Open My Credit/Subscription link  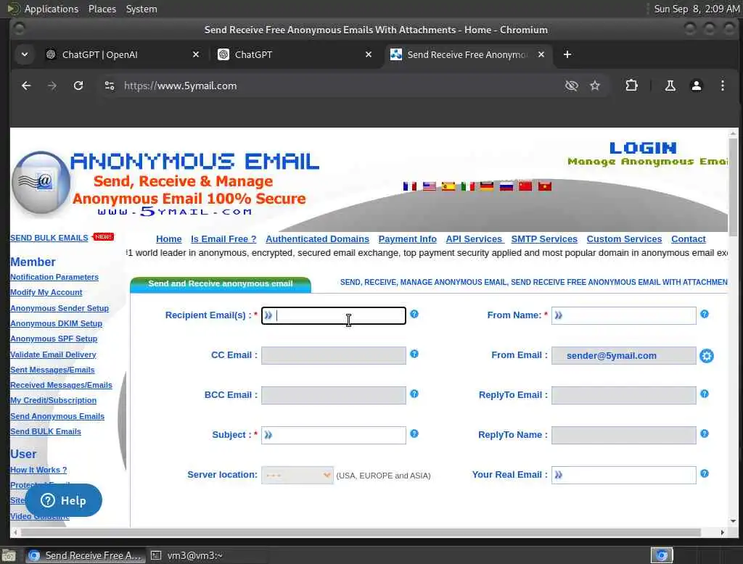point(54,400)
